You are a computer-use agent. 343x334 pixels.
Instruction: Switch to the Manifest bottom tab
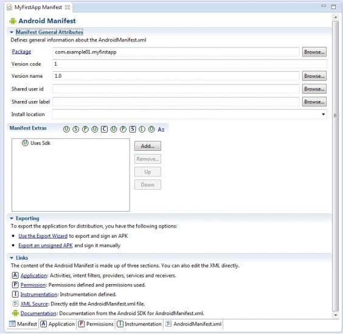(x=23, y=324)
